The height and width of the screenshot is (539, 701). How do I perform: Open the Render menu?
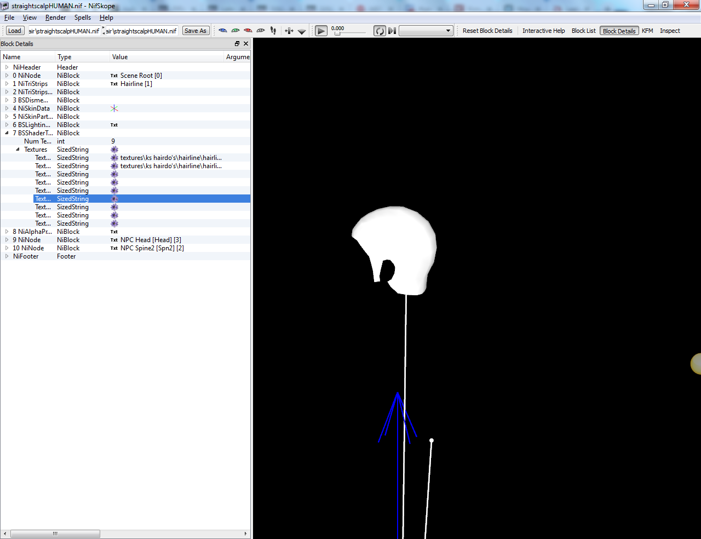55,18
